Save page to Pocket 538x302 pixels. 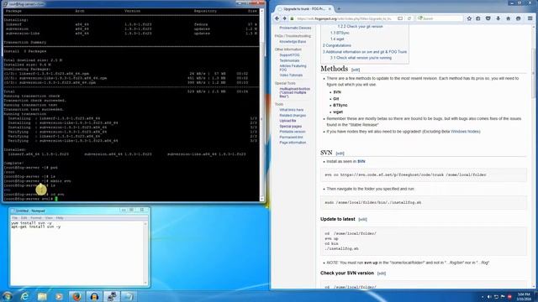[x=488, y=18]
